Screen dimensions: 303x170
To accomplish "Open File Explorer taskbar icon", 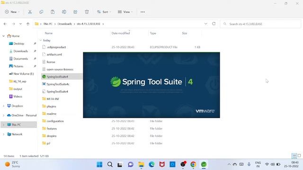I will pyautogui.click(x=141, y=164).
